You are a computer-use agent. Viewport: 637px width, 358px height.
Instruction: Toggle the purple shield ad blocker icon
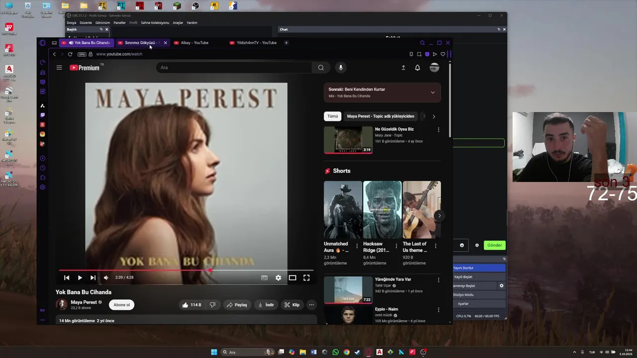point(427,54)
